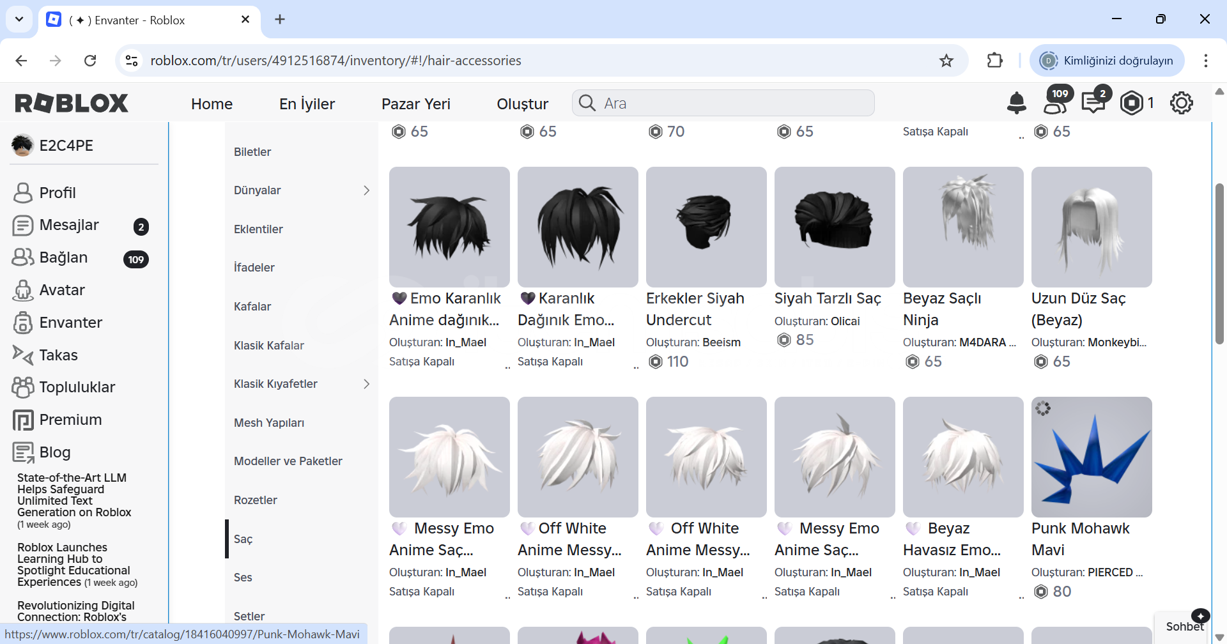
Task: Click the Uzun Düz Saç (Beyaz) thumbnail
Action: pos(1092,227)
